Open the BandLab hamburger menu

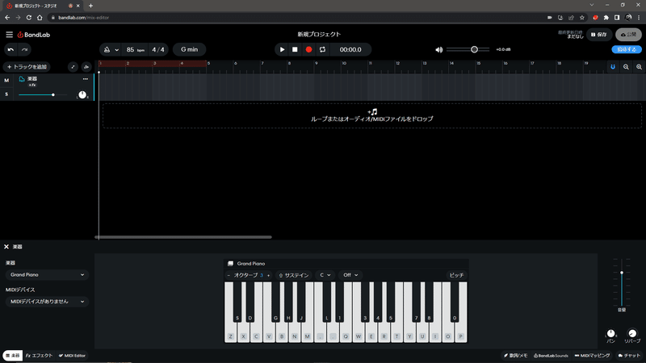[9, 35]
